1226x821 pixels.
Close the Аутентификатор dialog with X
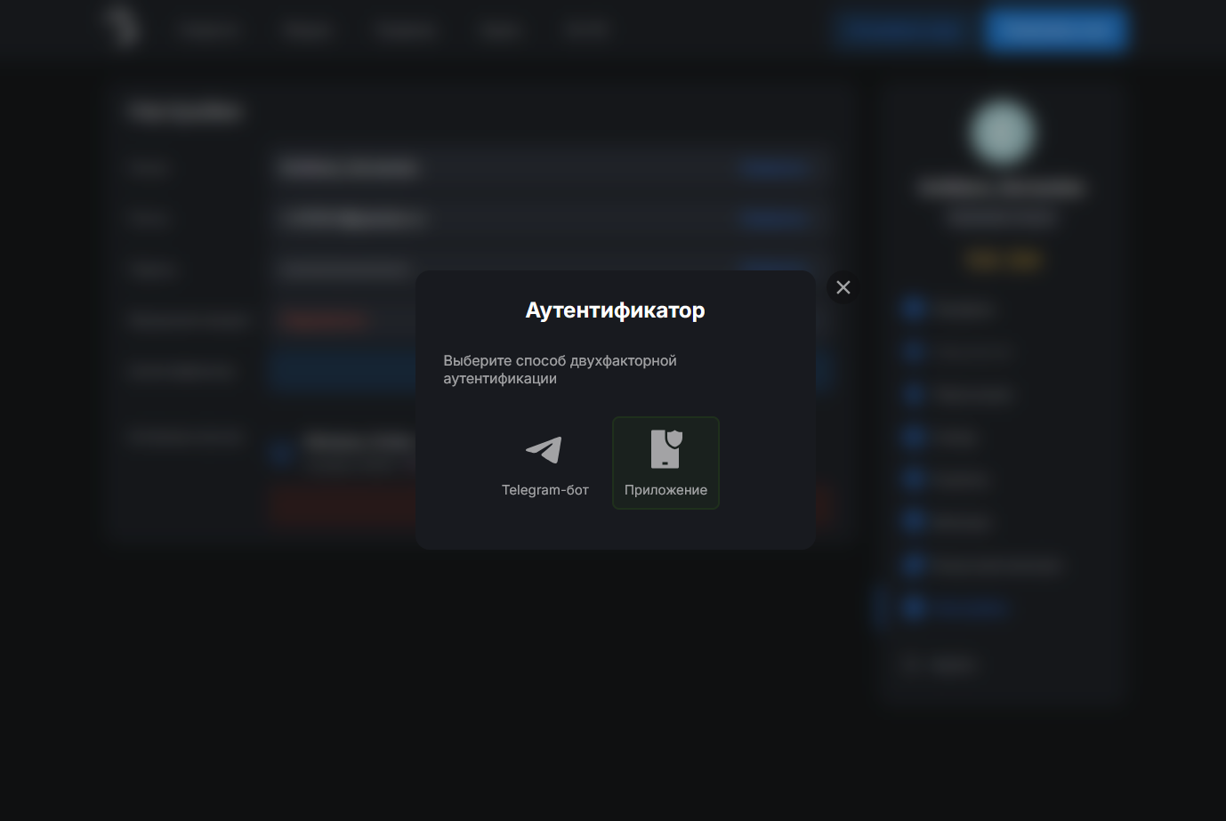pyautogui.click(x=843, y=287)
